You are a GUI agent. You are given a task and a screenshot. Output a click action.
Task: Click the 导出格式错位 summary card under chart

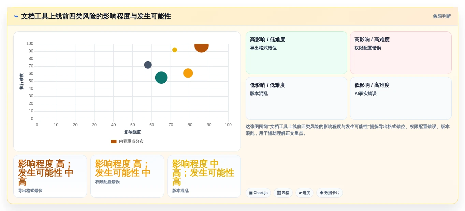click(x=50, y=176)
